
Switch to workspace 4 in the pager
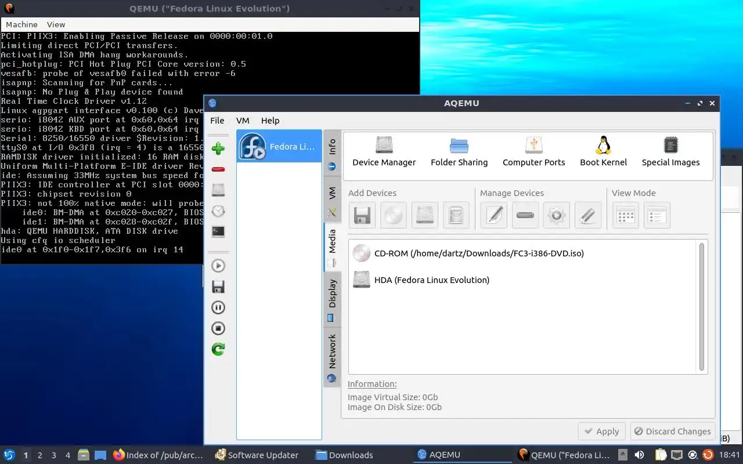pyautogui.click(x=67, y=455)
